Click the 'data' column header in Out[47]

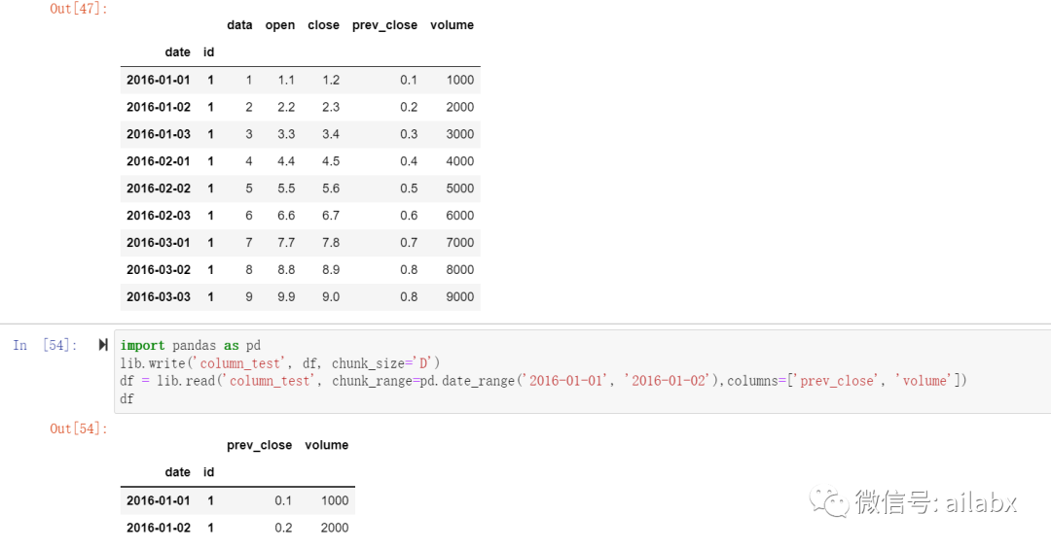tap(239, 25)
